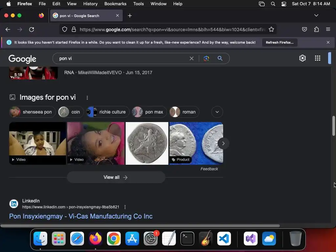Open Control Center in menu bar
Screen dimensions: 336x252
[x=284, y=4]
